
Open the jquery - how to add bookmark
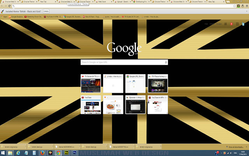(x=111, y=16)
